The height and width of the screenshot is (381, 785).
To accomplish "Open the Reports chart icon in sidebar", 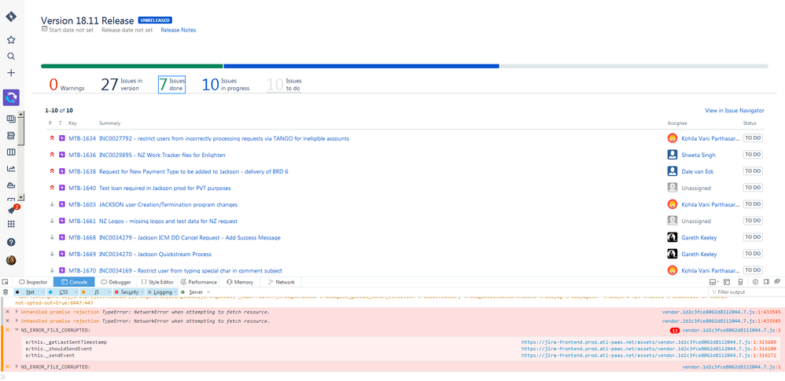I will pyautogui.click(x=11, y=168).
